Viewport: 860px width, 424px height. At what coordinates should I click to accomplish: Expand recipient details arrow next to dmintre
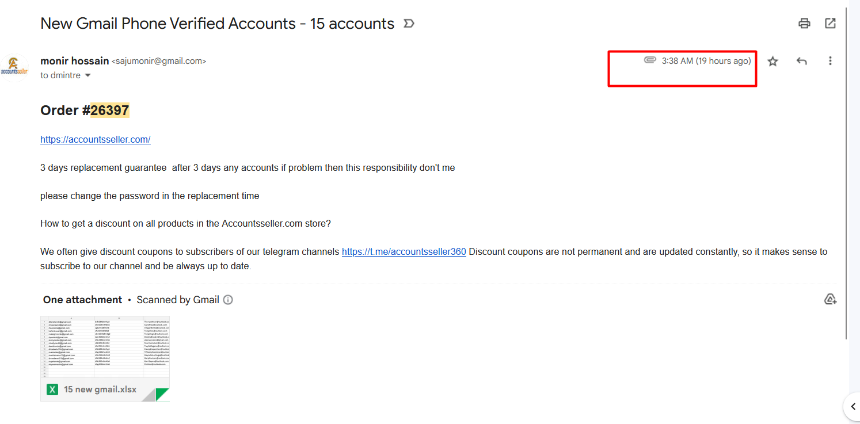[88, 75]
